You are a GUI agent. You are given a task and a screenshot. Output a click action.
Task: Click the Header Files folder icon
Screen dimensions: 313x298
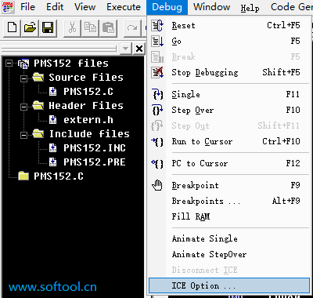tap(38, 106)
